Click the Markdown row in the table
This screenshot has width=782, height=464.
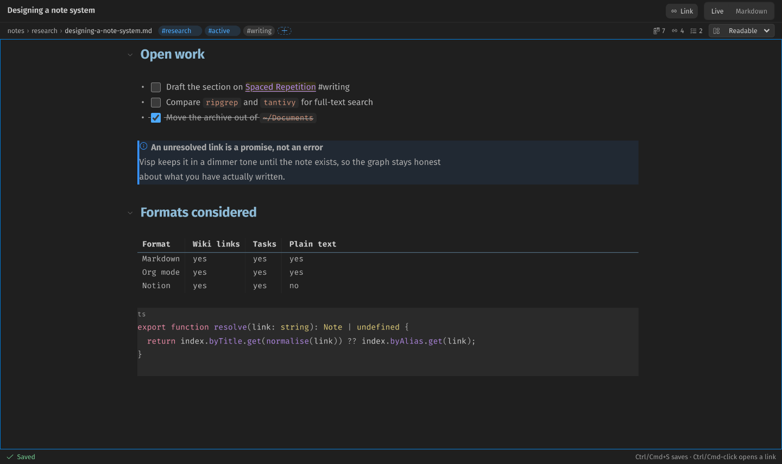tap(388, 259)
